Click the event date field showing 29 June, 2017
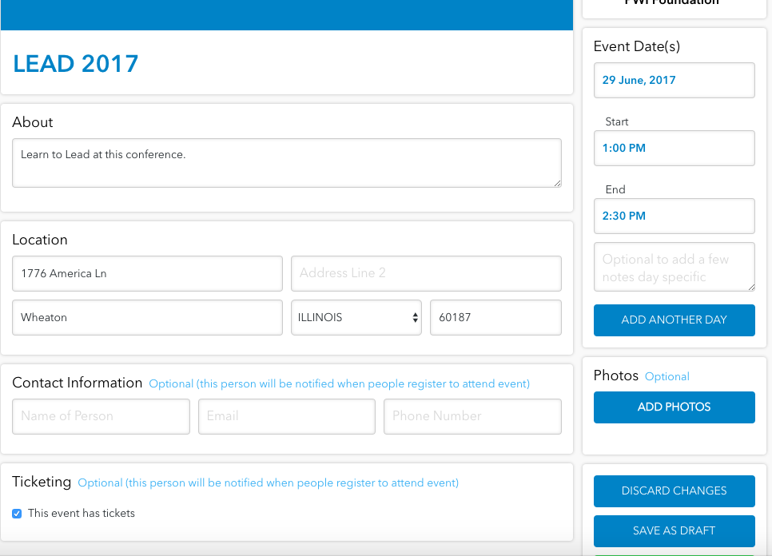 (x=674, y=80)
